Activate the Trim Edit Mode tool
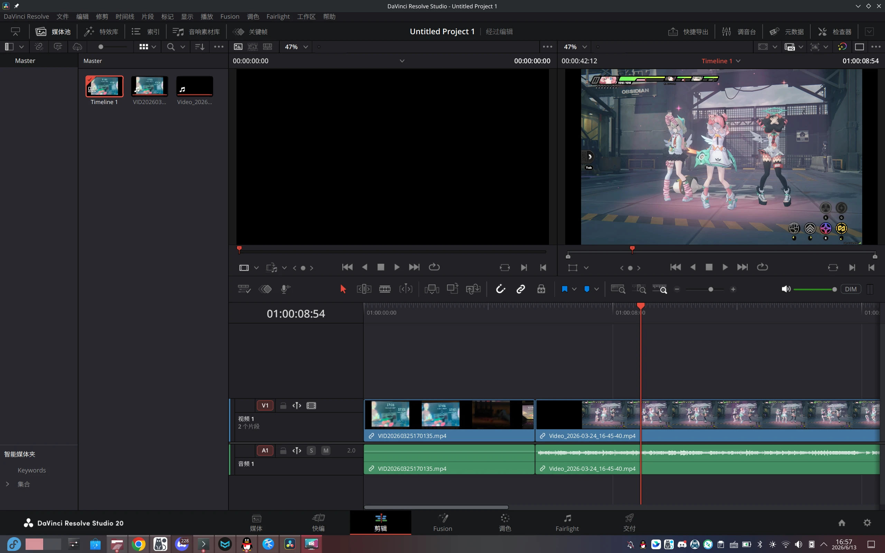 point(364,289)
